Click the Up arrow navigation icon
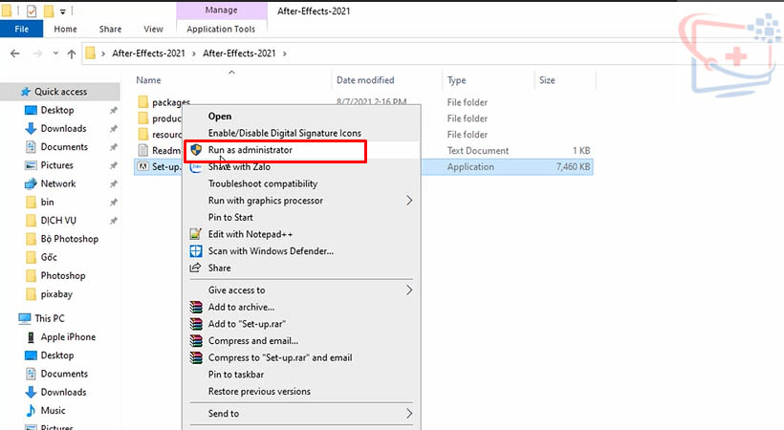This screenshot has width=784, height=430. [x=70, y=53]
